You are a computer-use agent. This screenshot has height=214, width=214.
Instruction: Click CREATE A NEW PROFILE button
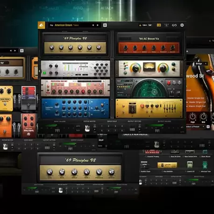pos(135,134)
